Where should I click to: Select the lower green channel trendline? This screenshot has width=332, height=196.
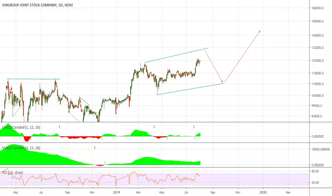tap(190, 89)
